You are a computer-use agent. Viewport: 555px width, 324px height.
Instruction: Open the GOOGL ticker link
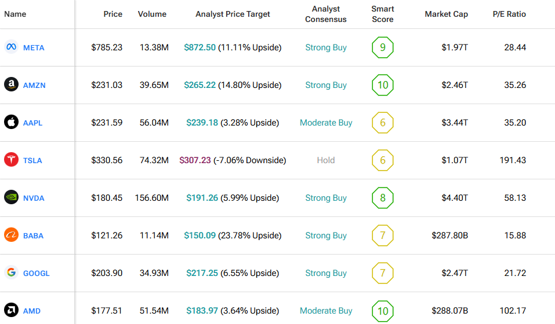pos(36,273)
